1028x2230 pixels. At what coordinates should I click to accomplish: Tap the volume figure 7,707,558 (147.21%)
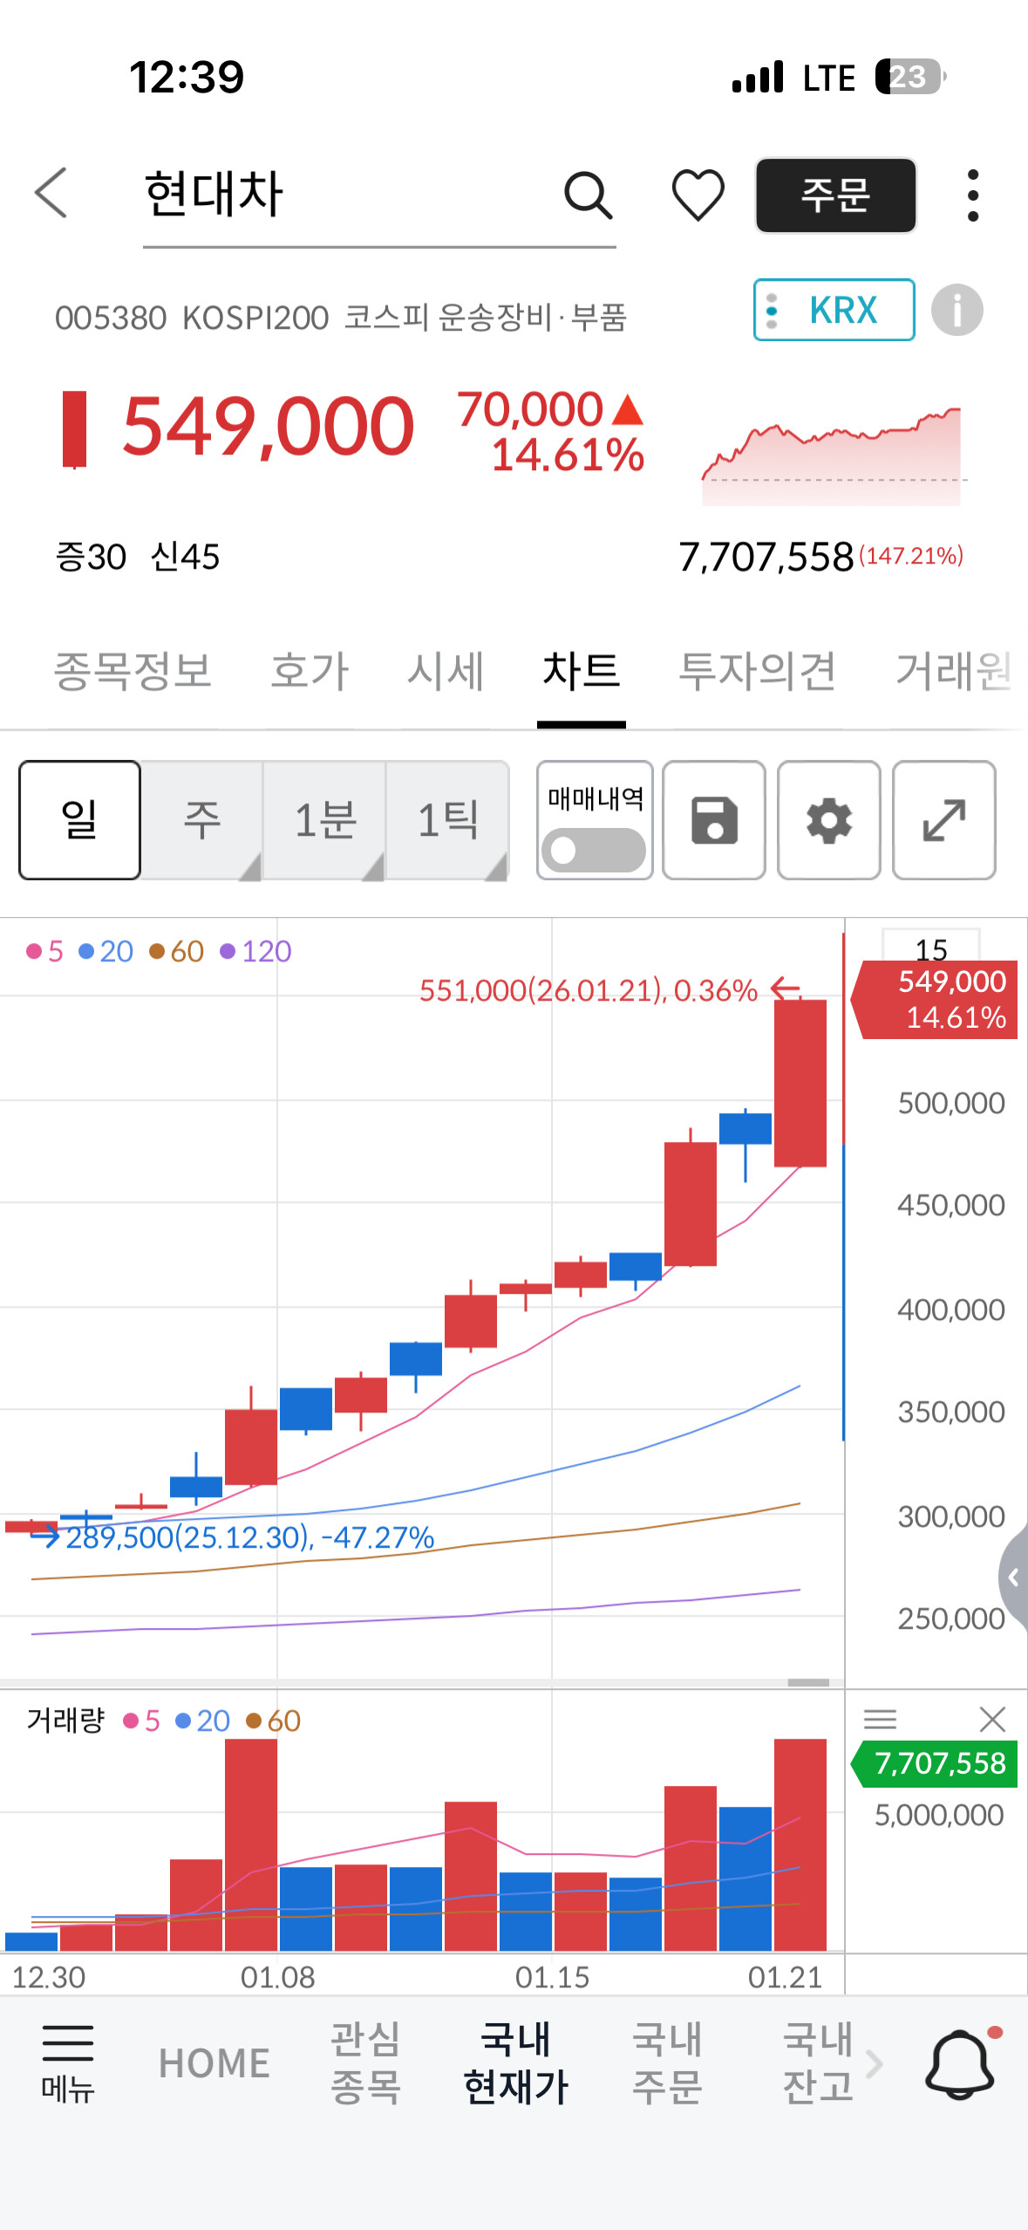coord(820,557)
